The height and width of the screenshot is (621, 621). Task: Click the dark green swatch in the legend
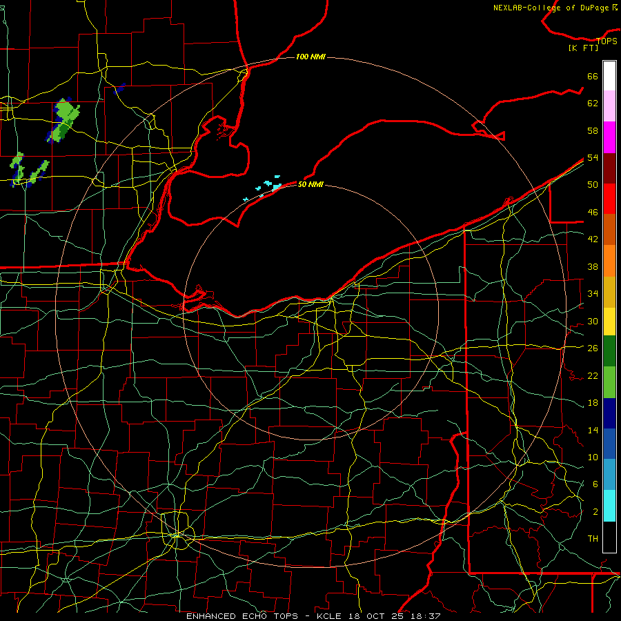click(609, 351)
